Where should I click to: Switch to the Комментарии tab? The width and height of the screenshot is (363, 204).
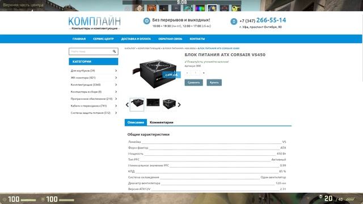tap(161, 122)
